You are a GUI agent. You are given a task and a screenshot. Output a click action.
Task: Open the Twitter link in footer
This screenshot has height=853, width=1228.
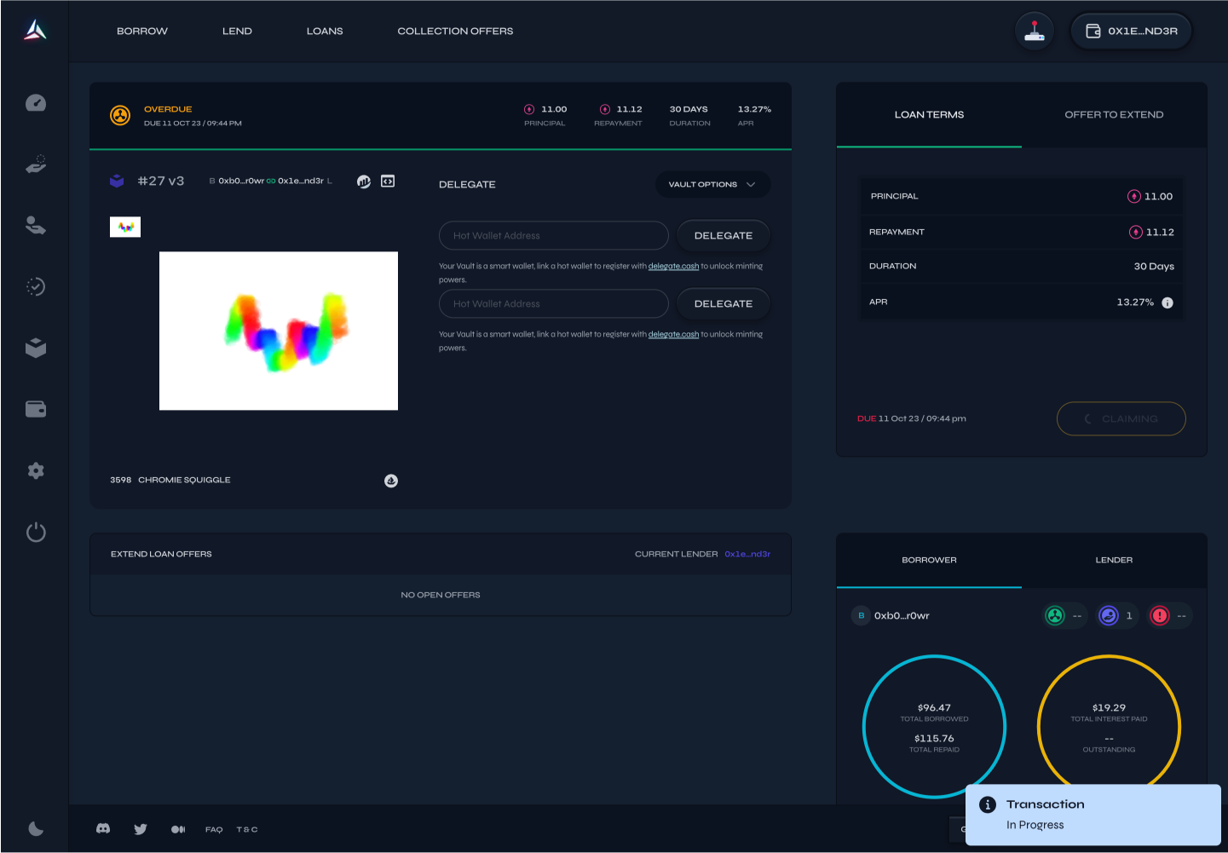coord(141,829)
